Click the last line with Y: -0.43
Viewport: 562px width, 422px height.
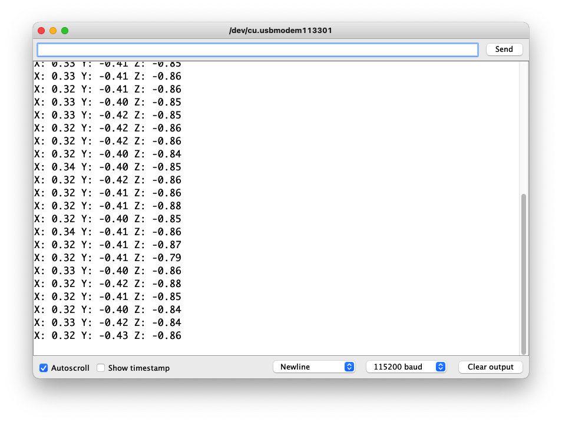click(x=108, y=335)
